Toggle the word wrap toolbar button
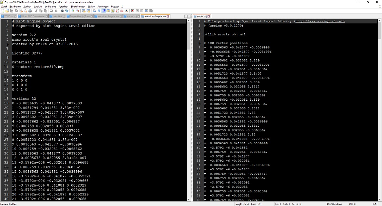This screenshot has width=382, height=206. point(95,11)
